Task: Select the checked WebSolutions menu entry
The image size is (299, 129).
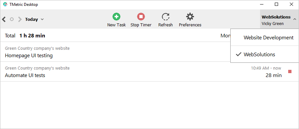Action: pyautogui.click(x=265, y=55)
